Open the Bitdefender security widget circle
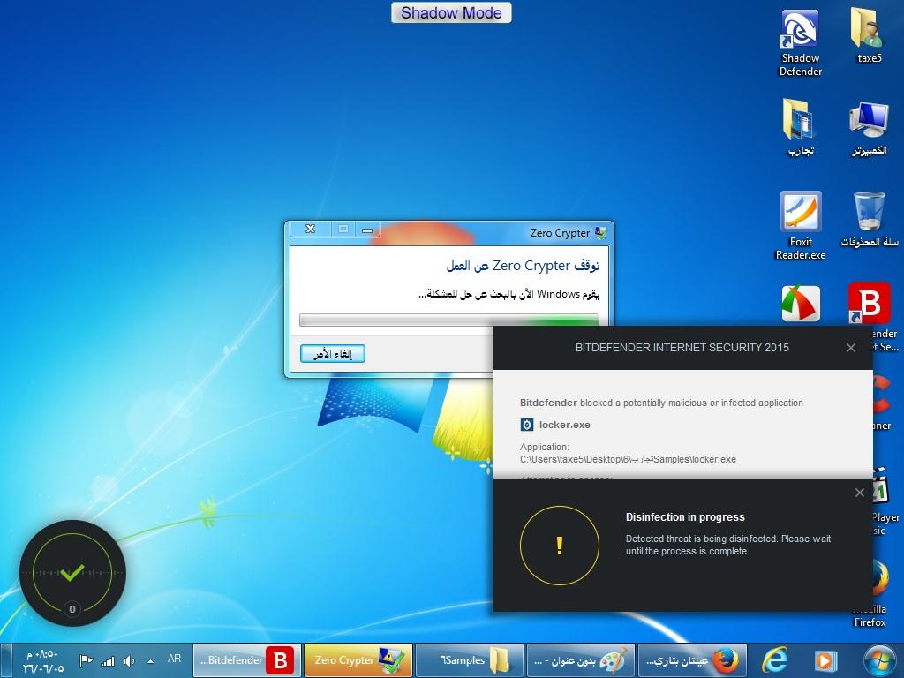Image resolution: width=904 pixels, height=678 pixels. coord(72,572)
